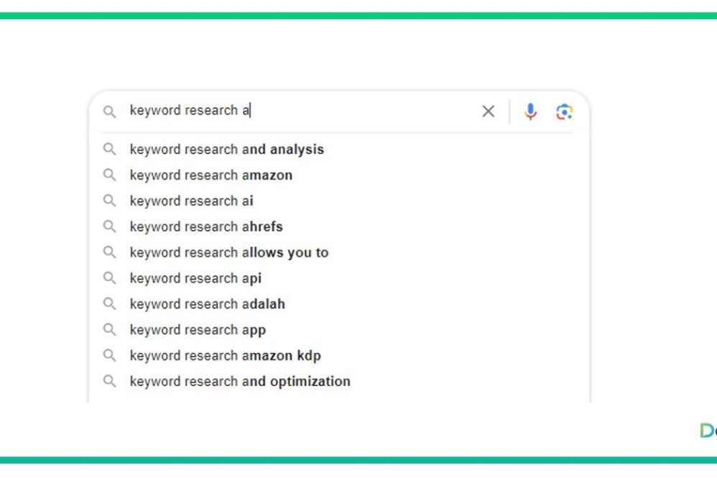717x478 pixels.
Task: Pick "keyword research and optimization" suggestion
Action: (x=240, y=382)
